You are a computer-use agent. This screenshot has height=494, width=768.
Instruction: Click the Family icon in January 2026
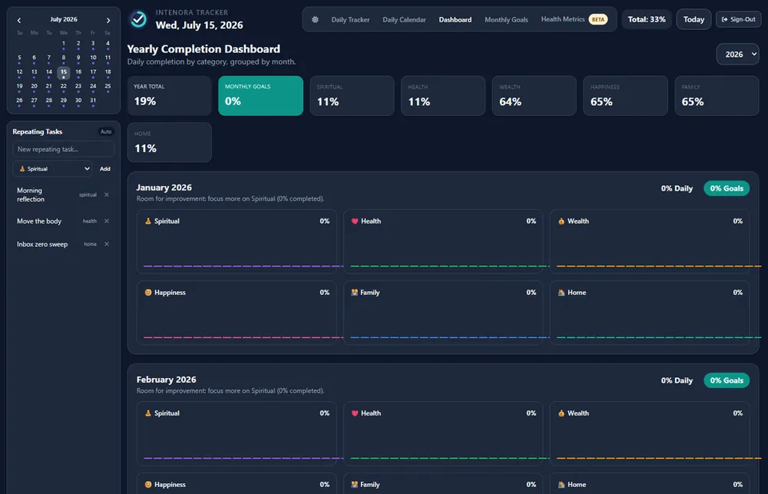pyautogui.click(x=355, y=293)
